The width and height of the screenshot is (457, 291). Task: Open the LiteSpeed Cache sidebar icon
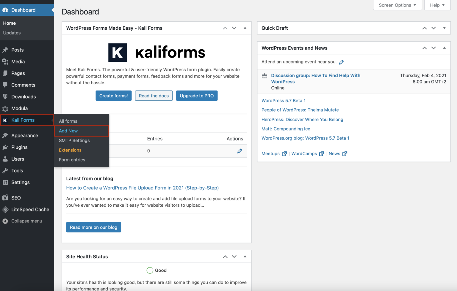point(5,210)
